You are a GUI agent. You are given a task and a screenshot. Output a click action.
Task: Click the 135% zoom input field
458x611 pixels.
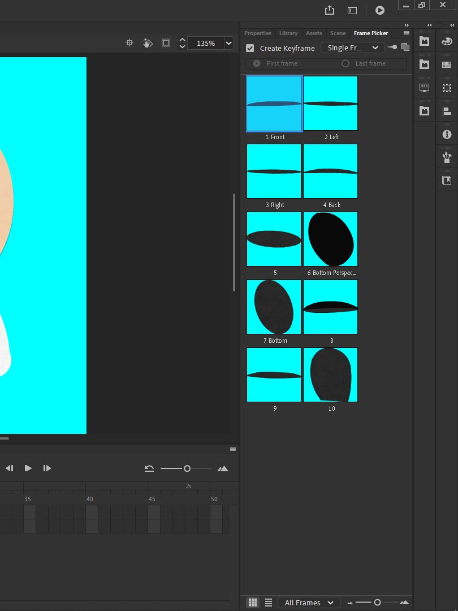pos(206,43)
